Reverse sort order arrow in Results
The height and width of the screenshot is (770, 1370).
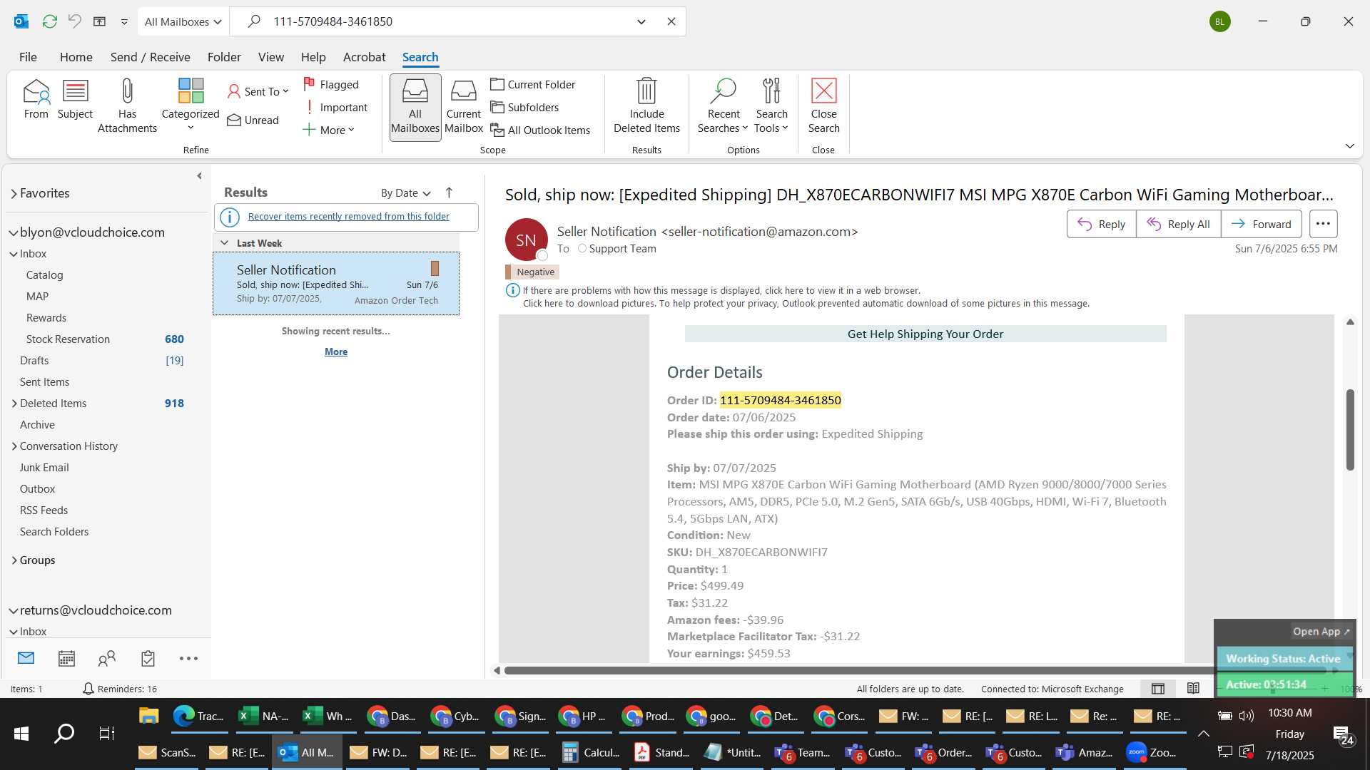[x=449, y=192]
